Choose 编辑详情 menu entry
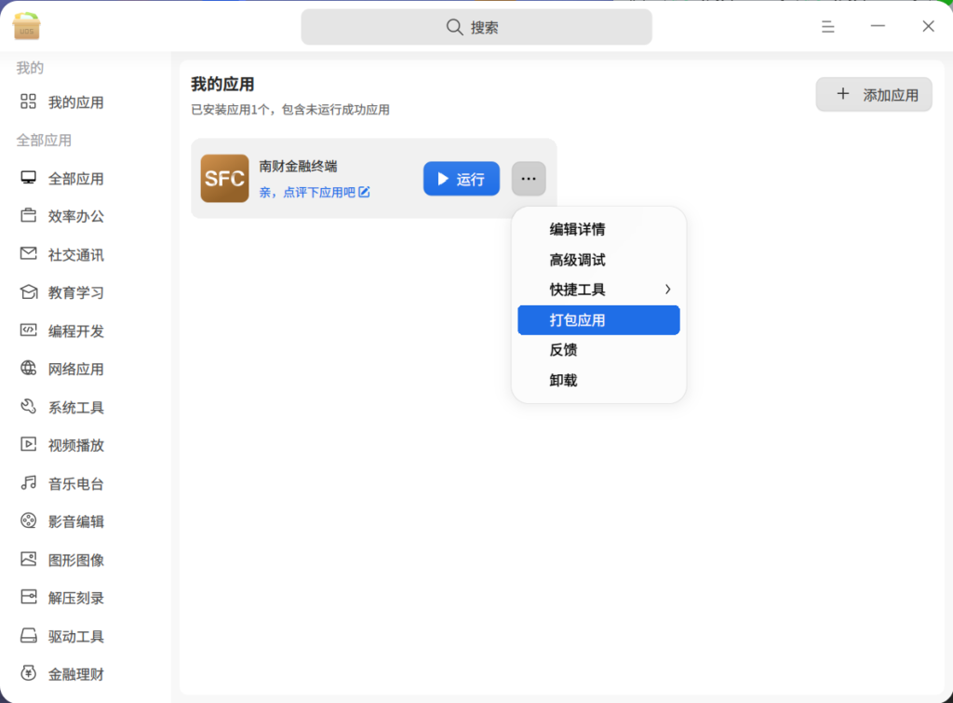953x703 pixels. pos(577,229)
